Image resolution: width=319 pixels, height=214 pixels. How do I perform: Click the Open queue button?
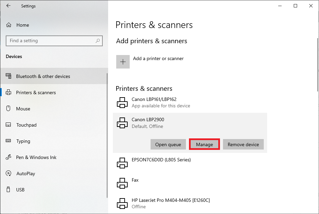click(x=168, y=144)
